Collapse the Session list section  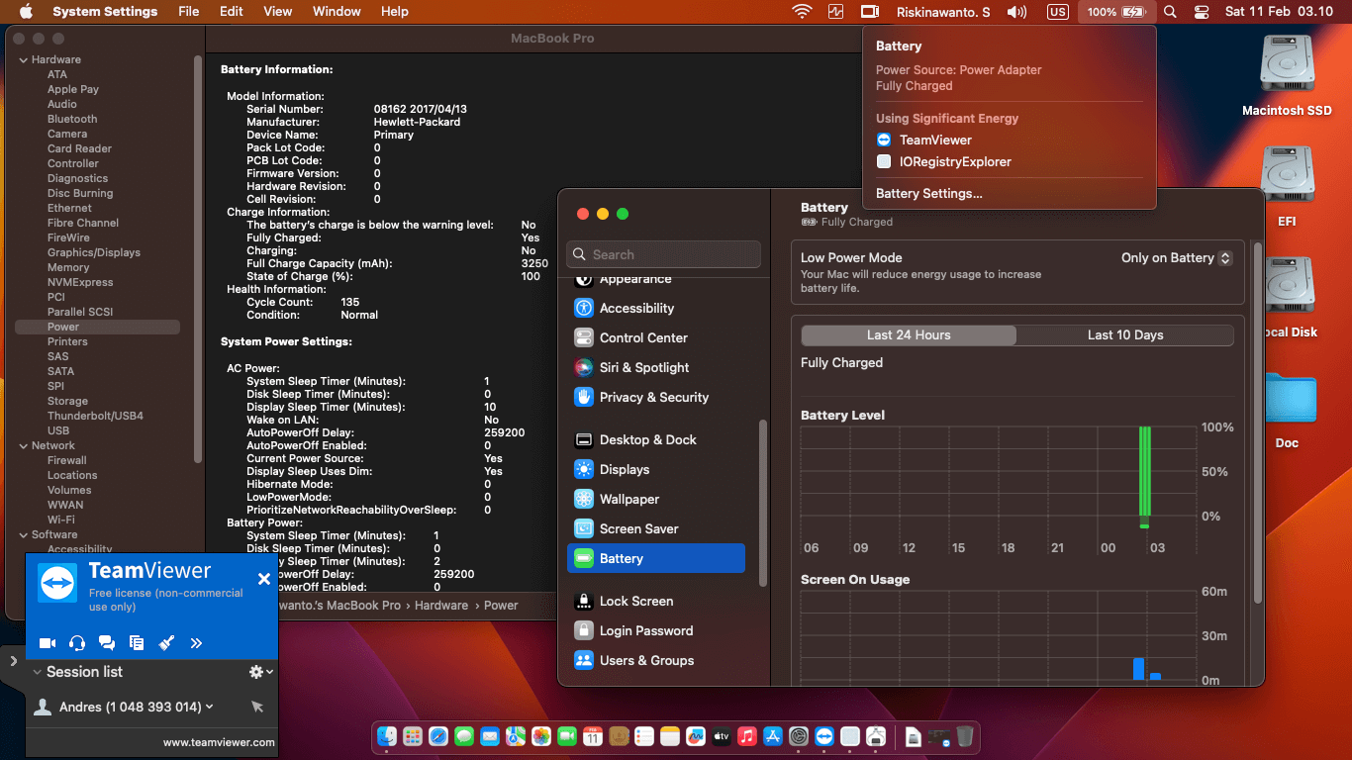(37, 672)
